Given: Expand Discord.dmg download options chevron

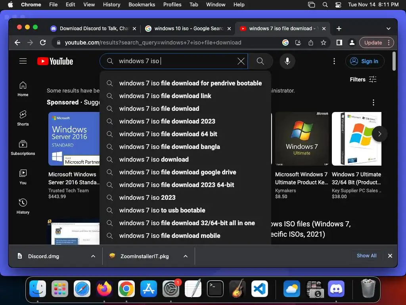Looking at the screenshot, I should (x=93, y=256).
